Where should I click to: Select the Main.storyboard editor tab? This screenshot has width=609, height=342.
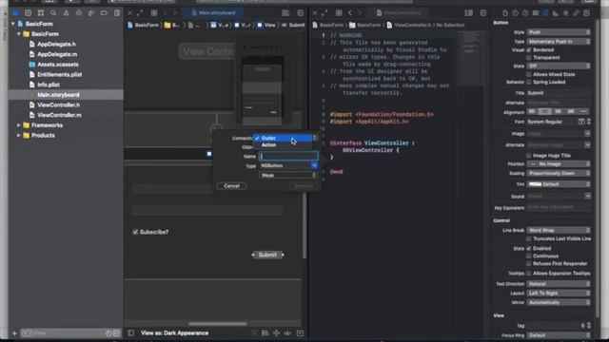(x=213, y=12)
